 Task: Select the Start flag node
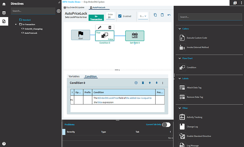coord(81,35)
